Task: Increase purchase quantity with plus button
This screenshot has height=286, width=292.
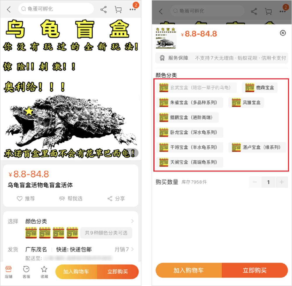Action: [281, 182]
